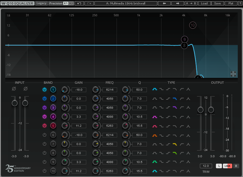
Task: Enable band 6 power button
Action: point(45,135)
